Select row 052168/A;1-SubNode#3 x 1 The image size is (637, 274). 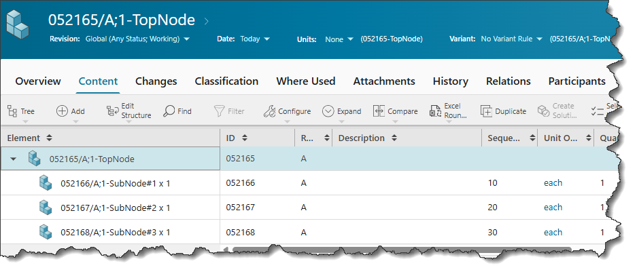[116, 232]
